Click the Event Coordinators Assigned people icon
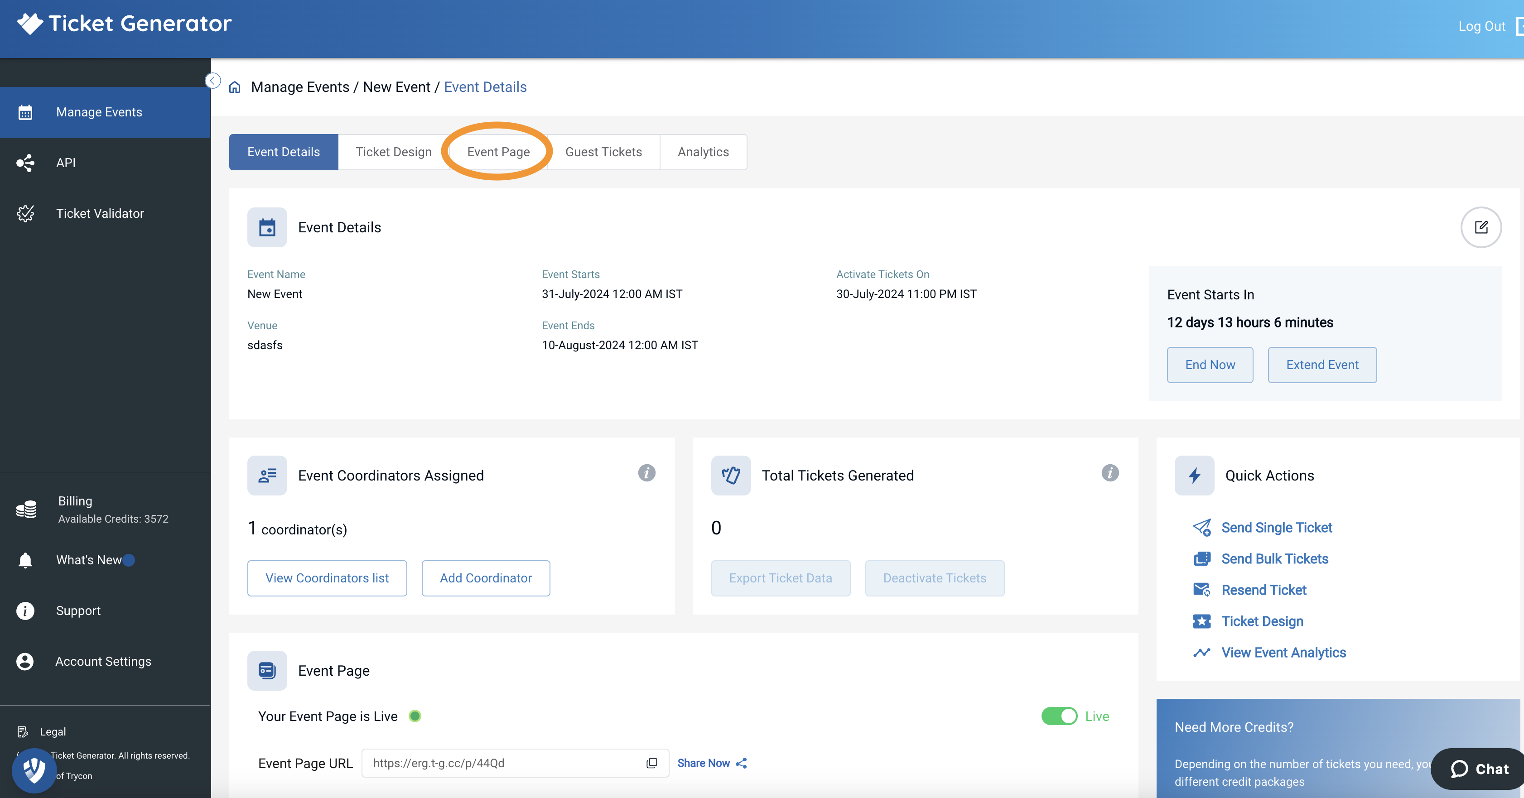 point(267,476)
